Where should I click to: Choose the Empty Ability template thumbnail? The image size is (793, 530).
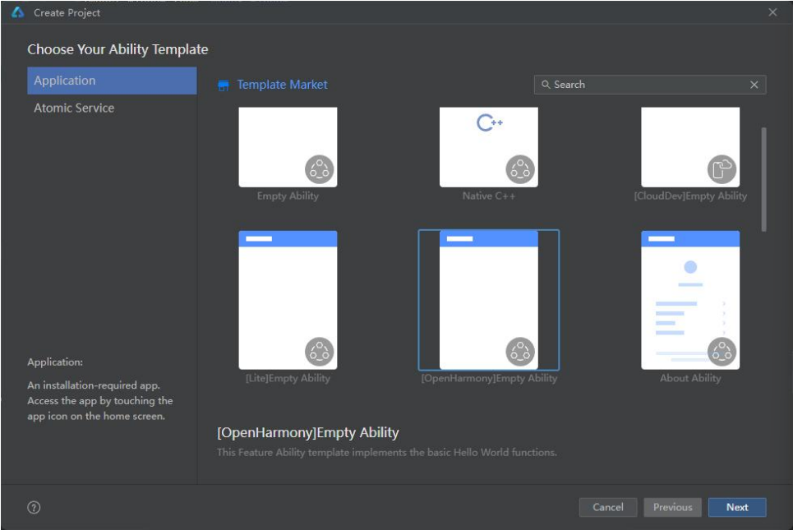pyautogui.click(x=288, y=147)
